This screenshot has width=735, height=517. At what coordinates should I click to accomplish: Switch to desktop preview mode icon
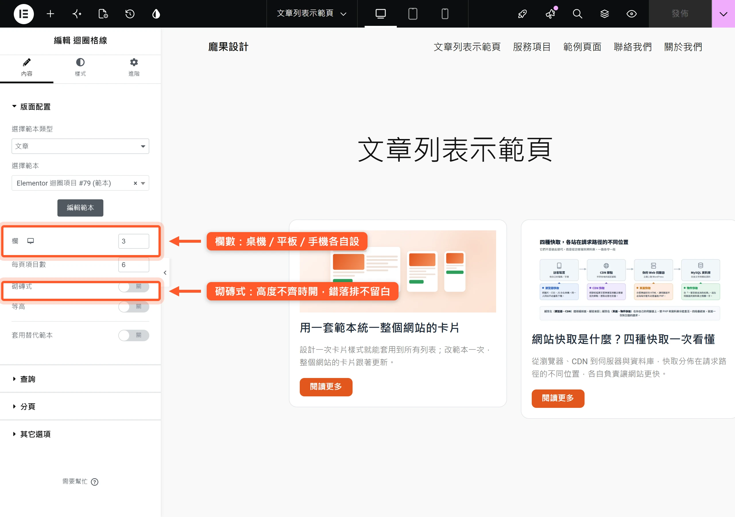[x=381, y=14]
